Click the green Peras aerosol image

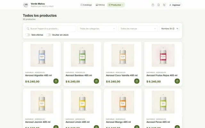pos(163,102)
